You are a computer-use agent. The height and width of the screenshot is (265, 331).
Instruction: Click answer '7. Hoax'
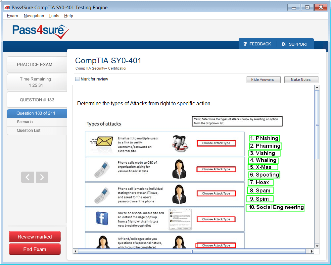(x=260, y=183)
